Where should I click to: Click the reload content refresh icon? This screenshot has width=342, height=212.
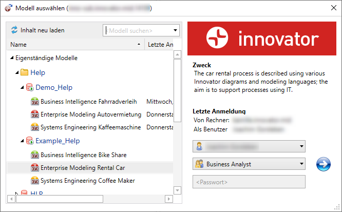14,30
